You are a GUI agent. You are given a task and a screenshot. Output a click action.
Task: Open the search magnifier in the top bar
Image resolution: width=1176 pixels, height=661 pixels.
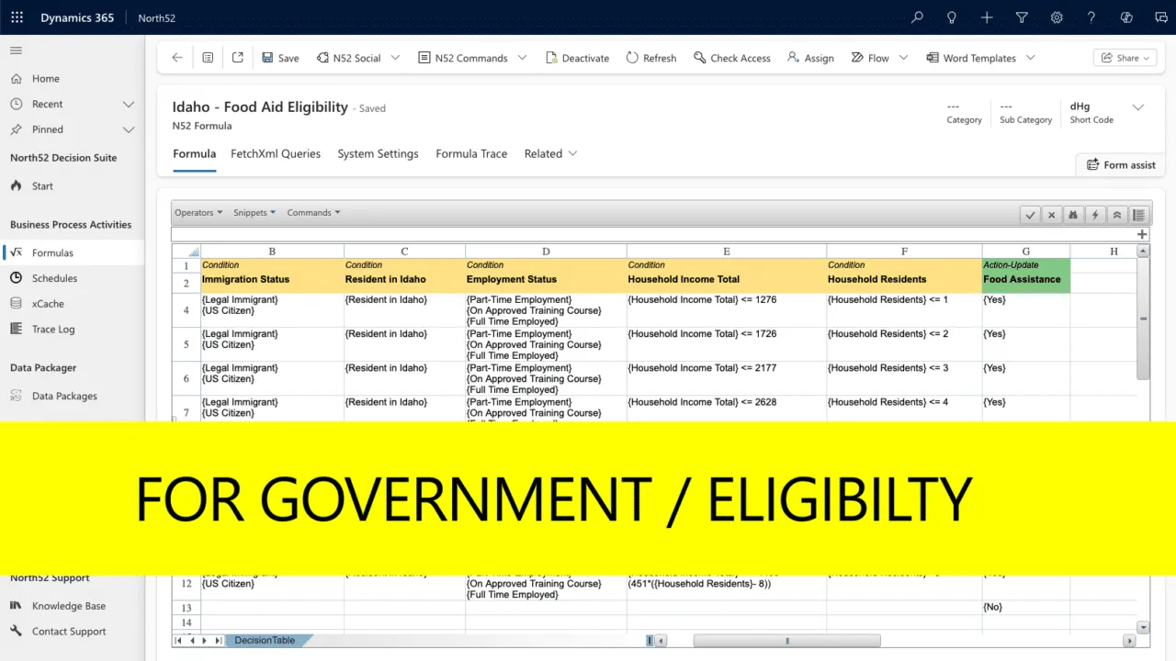click(x=917, y=17)
